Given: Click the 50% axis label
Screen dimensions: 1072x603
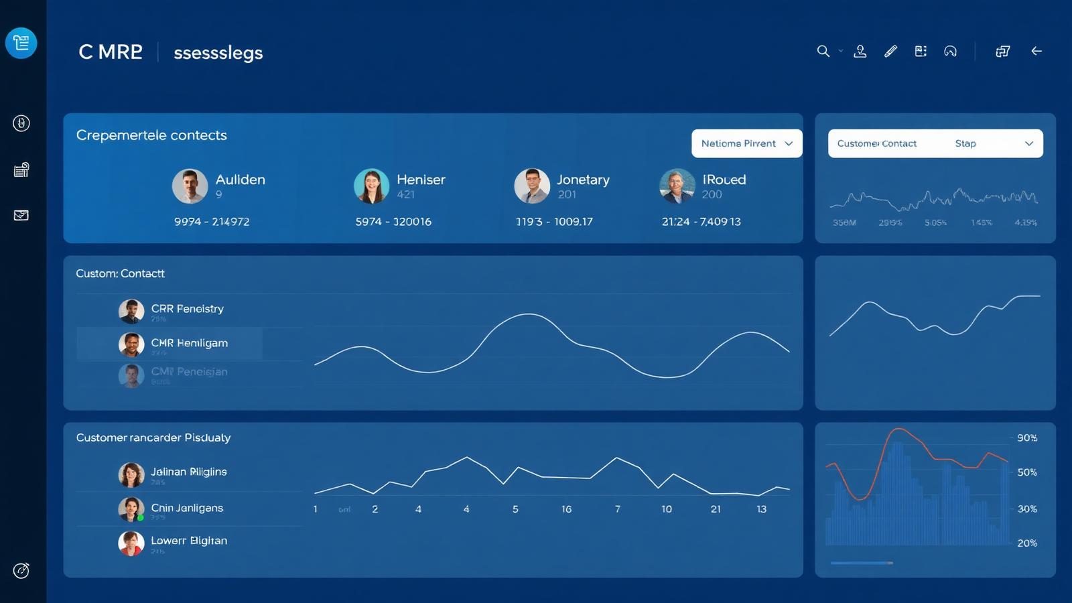Looking at the screenshot, I should [x=1027, y=472].
